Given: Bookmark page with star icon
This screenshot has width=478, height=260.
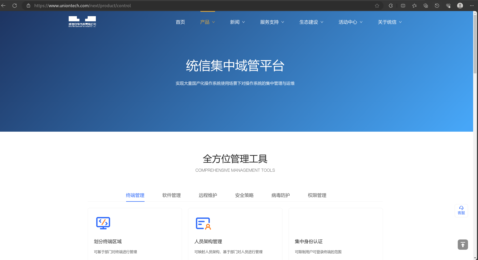Looking at the screenshot, I should click(377, 6).
